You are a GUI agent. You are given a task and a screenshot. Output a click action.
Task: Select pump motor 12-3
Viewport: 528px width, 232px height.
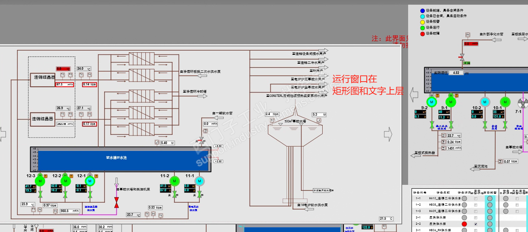pos(40,181)
